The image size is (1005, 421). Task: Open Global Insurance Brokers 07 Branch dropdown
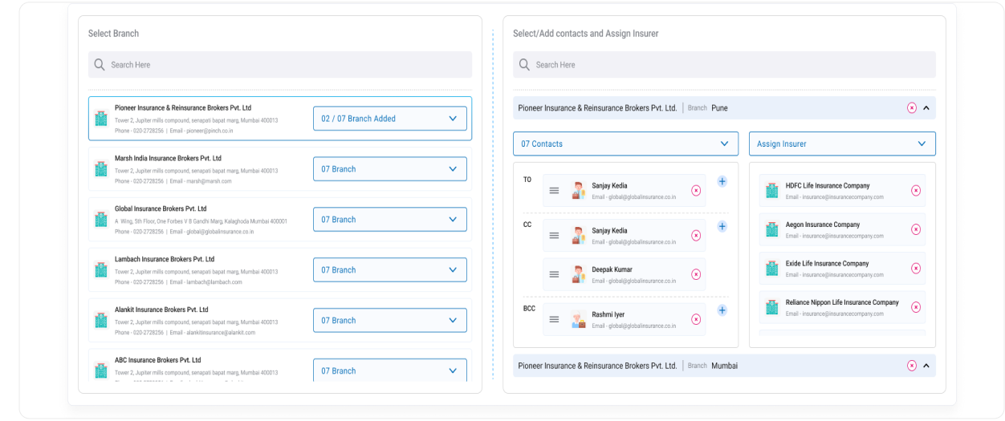click(390, 220)
